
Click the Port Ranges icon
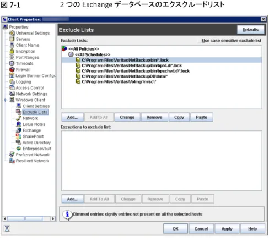pyautogui.click(x=12, y=57)
